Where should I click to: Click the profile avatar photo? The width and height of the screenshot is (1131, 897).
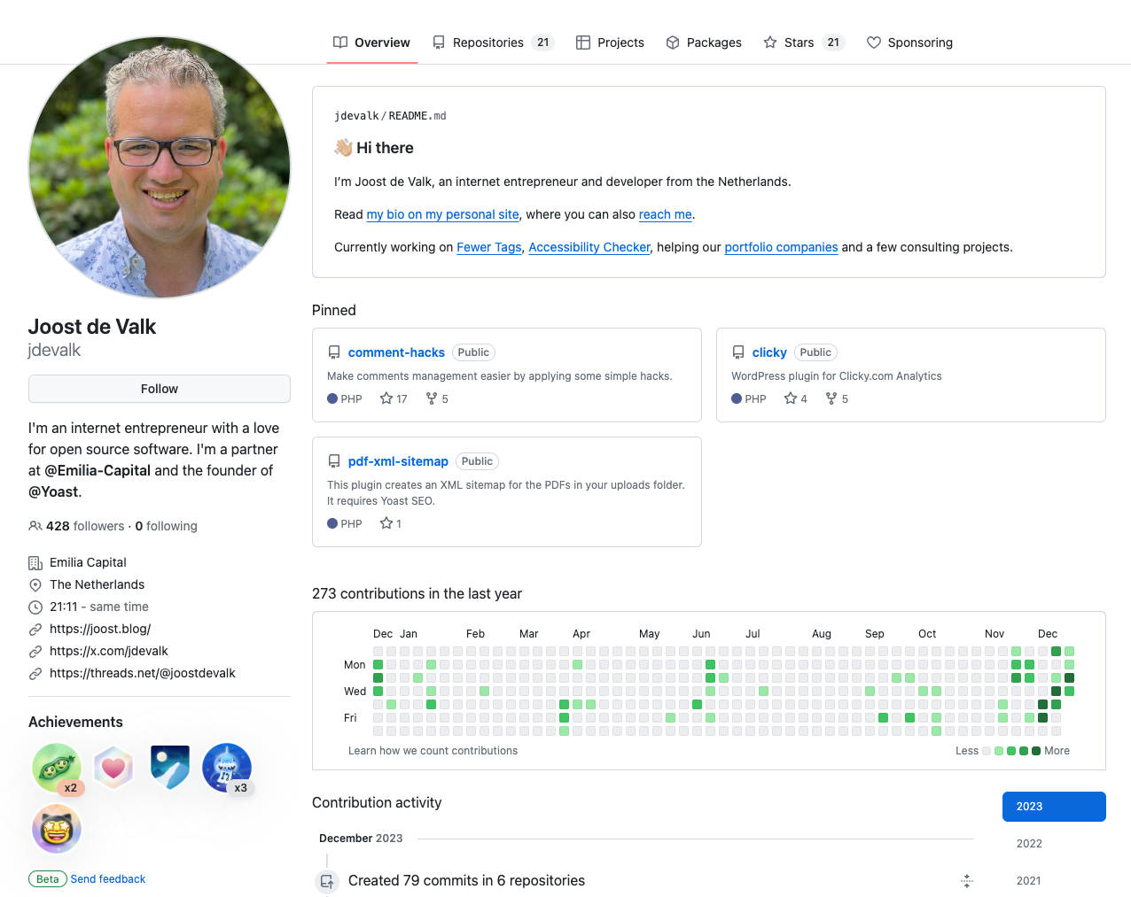(160, 167)
